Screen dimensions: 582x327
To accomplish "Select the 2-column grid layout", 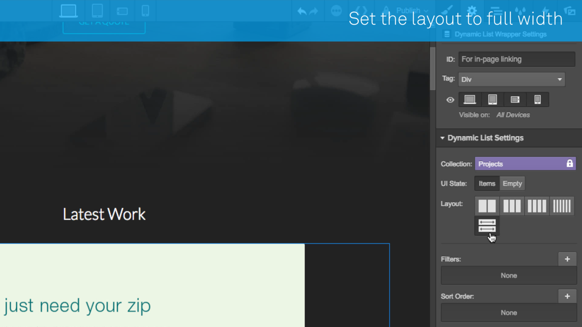I will point(487,206).
